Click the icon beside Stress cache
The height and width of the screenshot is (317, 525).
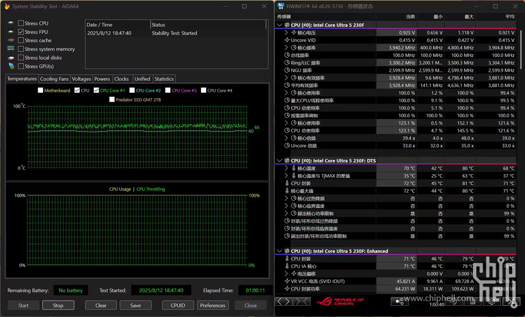[11, 40]
